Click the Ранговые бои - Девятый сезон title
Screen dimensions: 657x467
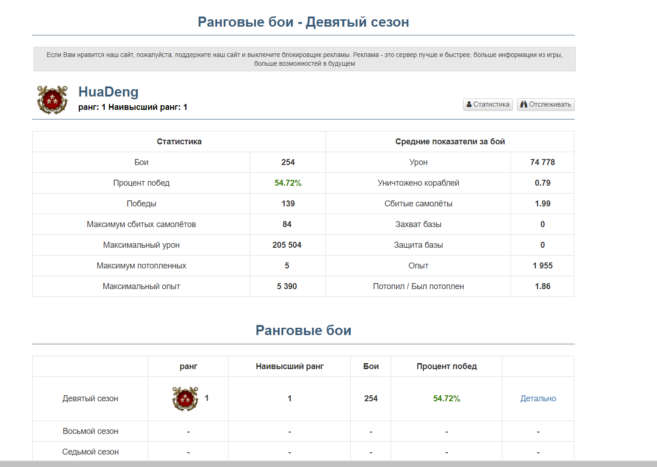click(x=303, y=22)
